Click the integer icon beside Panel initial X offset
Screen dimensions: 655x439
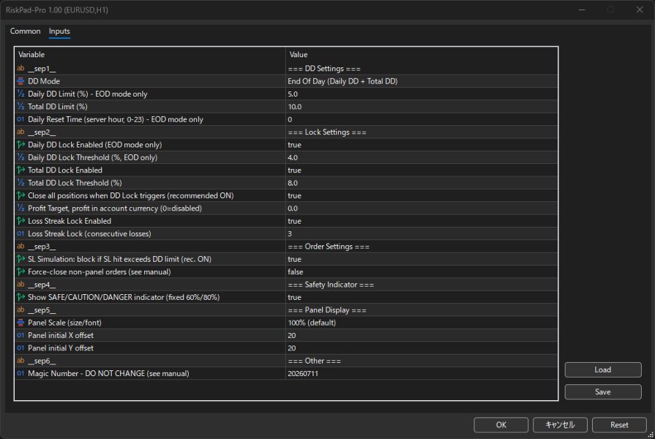point(20,335)
